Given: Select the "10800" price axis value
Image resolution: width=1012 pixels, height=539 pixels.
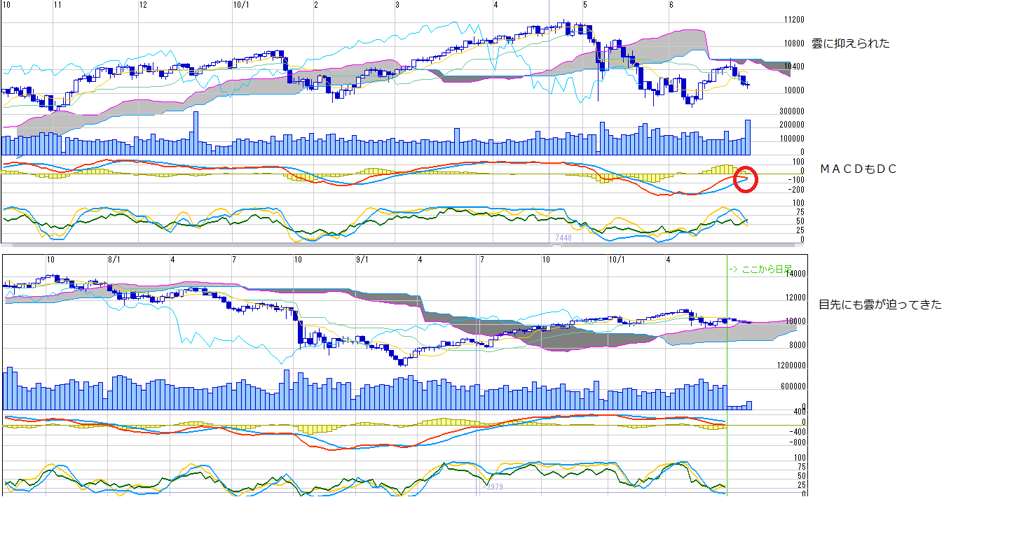Looking at the screenshot, I should (x=794, y=43).
